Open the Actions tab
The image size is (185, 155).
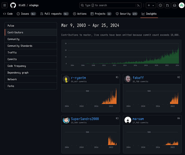click(80, 14)
